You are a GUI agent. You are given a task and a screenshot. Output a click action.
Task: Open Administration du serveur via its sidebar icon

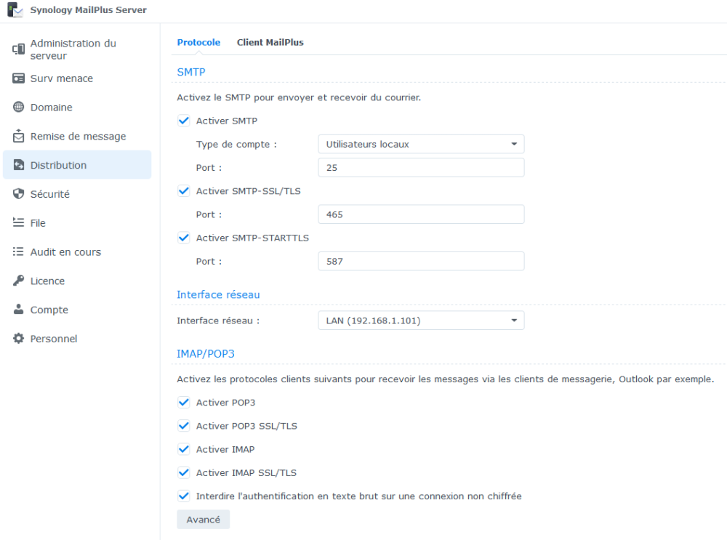(x=19, y=49)
